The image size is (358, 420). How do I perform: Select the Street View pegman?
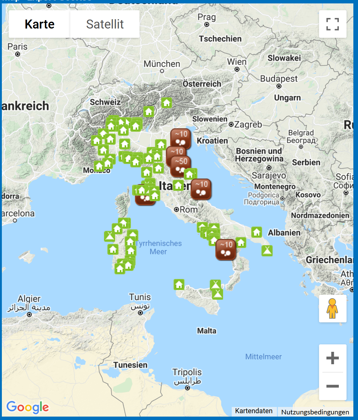click(333, 308)
